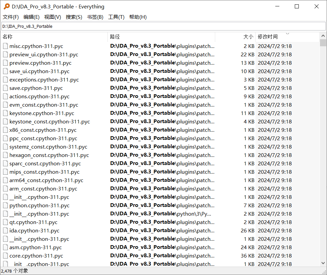The image size is (327, 275).
Task: Click file icon next to keystone.cpython-311.pyc
Action: click(5, 113)
